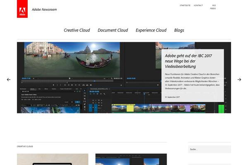This screenshot has width=248, height=165.
Task: Open RSS Feeds link
Action: [x=213, y=7]
